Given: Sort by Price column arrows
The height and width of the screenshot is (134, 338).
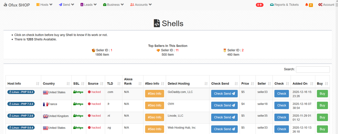Looking at the screenshot, I should 252,84.
